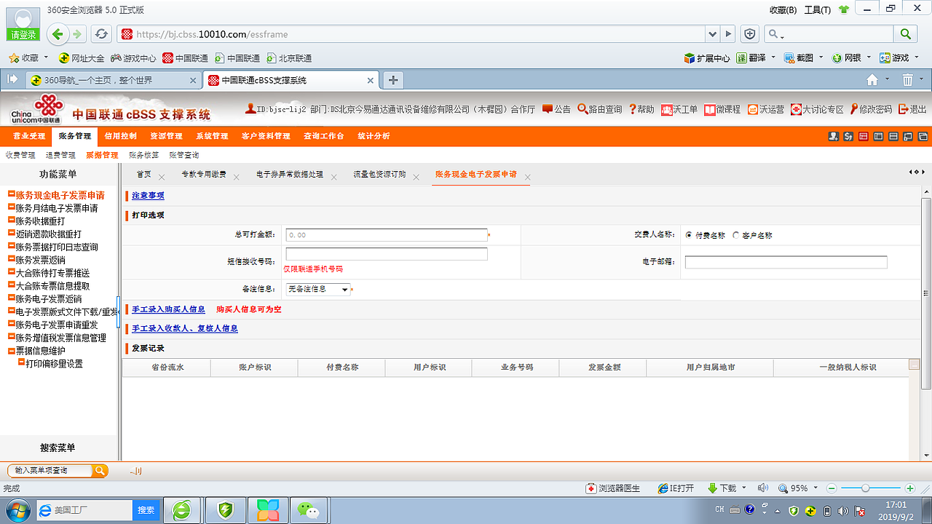This screenshot has height=524, width=932.
Task: Click 修改密码 change password
Action: point(871,109)
